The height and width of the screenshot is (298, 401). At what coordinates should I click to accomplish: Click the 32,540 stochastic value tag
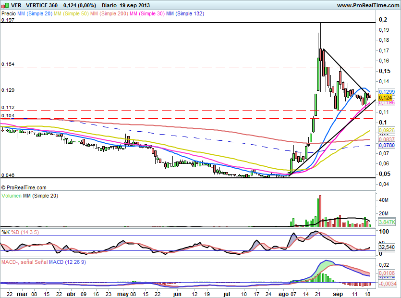coord(387,247)
